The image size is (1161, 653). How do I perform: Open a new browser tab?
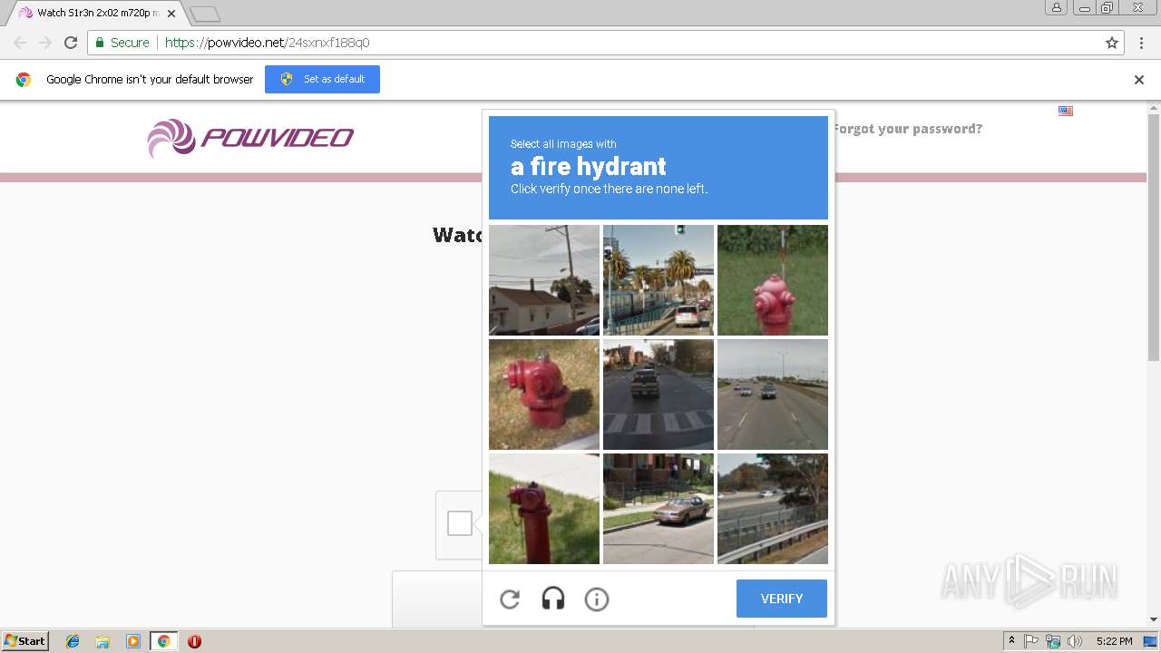[205, 15]
